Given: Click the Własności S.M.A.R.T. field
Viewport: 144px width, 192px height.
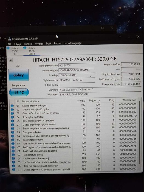Looking at the screenshot, I should [x=100, y=94].
